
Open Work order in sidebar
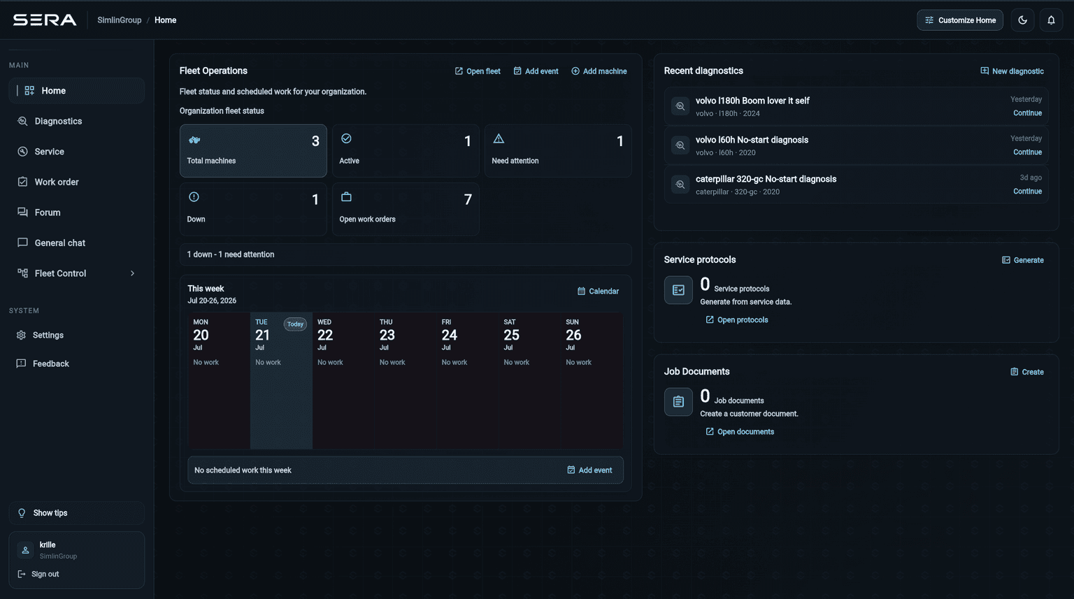point(77,182)
